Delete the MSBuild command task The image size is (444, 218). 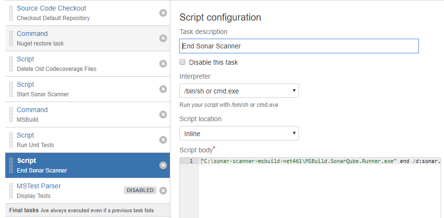(163, 115)
